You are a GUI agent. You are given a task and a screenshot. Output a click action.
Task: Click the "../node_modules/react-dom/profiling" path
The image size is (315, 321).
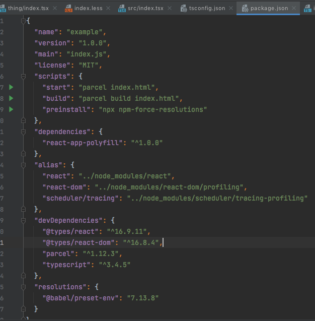(x=169, y=187)
